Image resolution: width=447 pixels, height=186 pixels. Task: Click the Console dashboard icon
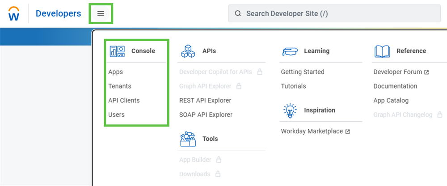[117, 51]
